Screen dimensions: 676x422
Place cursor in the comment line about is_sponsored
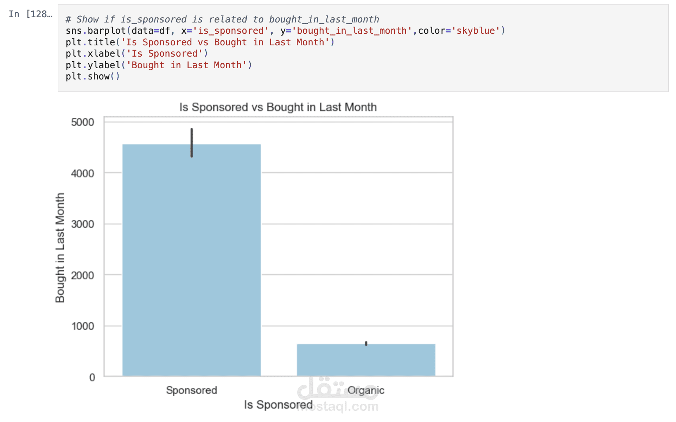[x=222, y=19]
